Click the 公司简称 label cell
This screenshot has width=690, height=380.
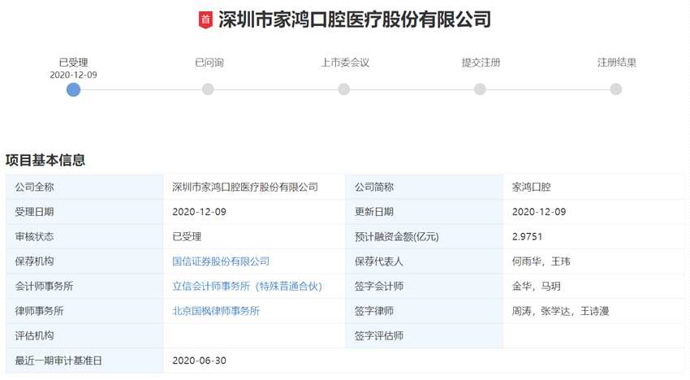pyautogui.click(x=425, y=187)
